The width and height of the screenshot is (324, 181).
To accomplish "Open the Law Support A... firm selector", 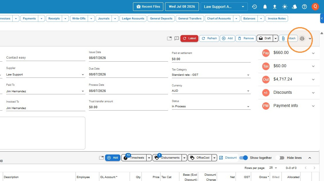I will 224,6.
